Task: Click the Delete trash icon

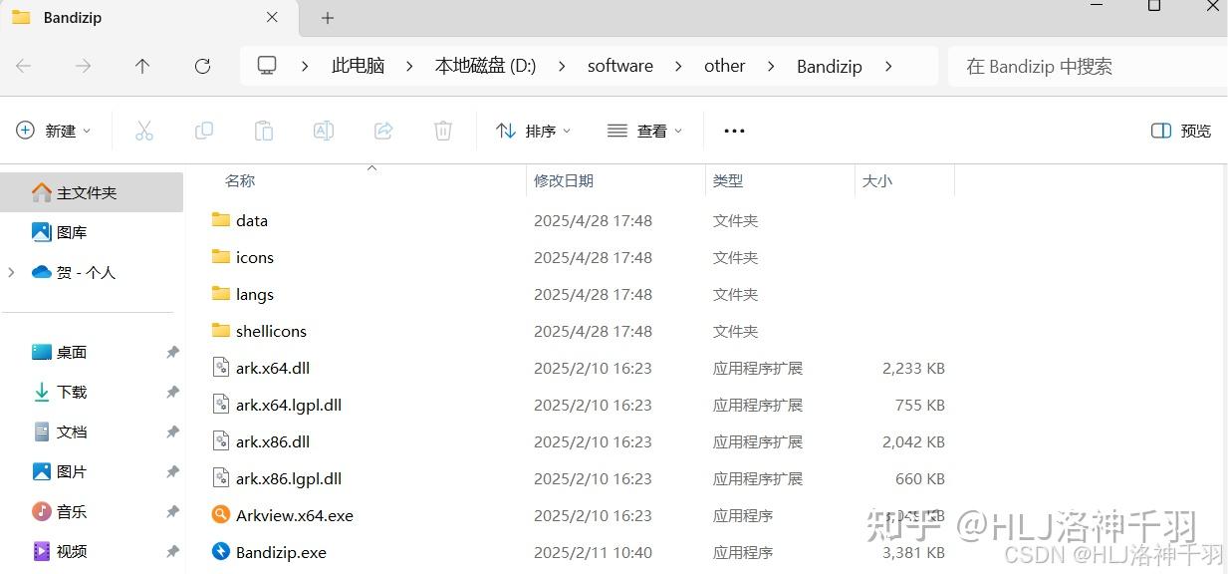Action: 443,131
